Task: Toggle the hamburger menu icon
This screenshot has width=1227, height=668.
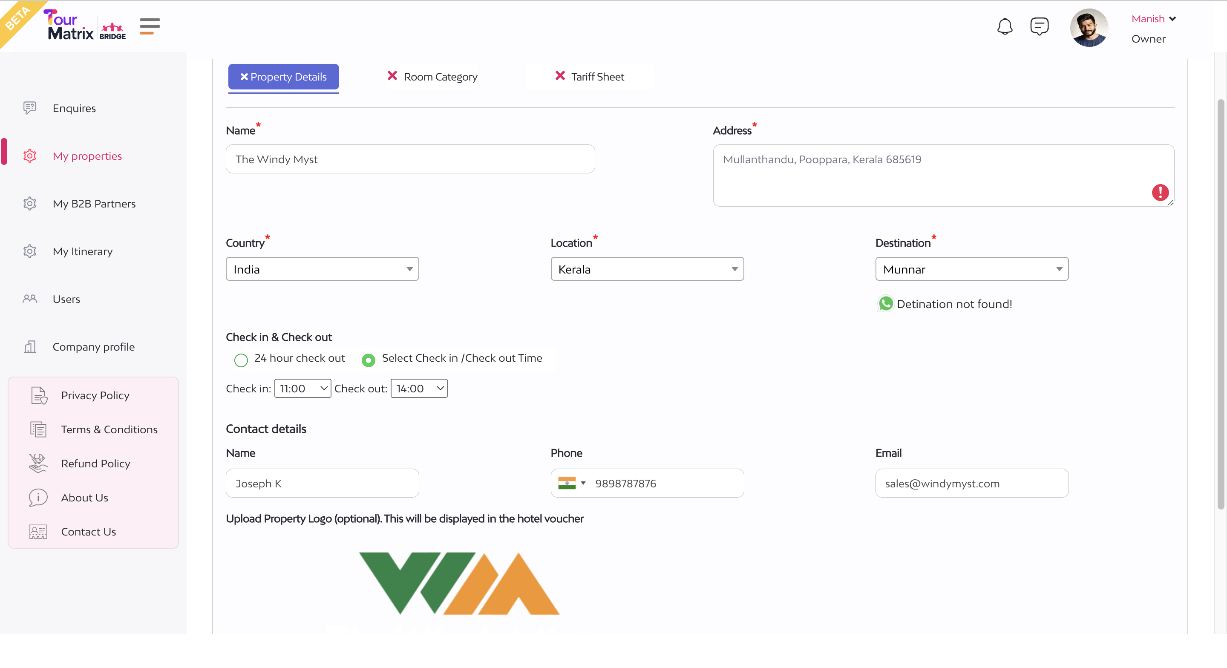Action: [150, 26]
